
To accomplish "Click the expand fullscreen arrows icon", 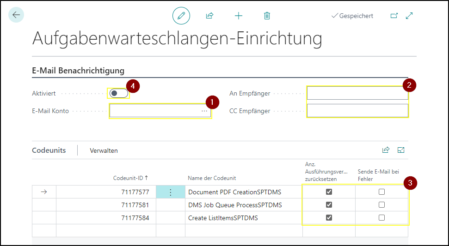I will pyautogui.click(x=409, y=16).
